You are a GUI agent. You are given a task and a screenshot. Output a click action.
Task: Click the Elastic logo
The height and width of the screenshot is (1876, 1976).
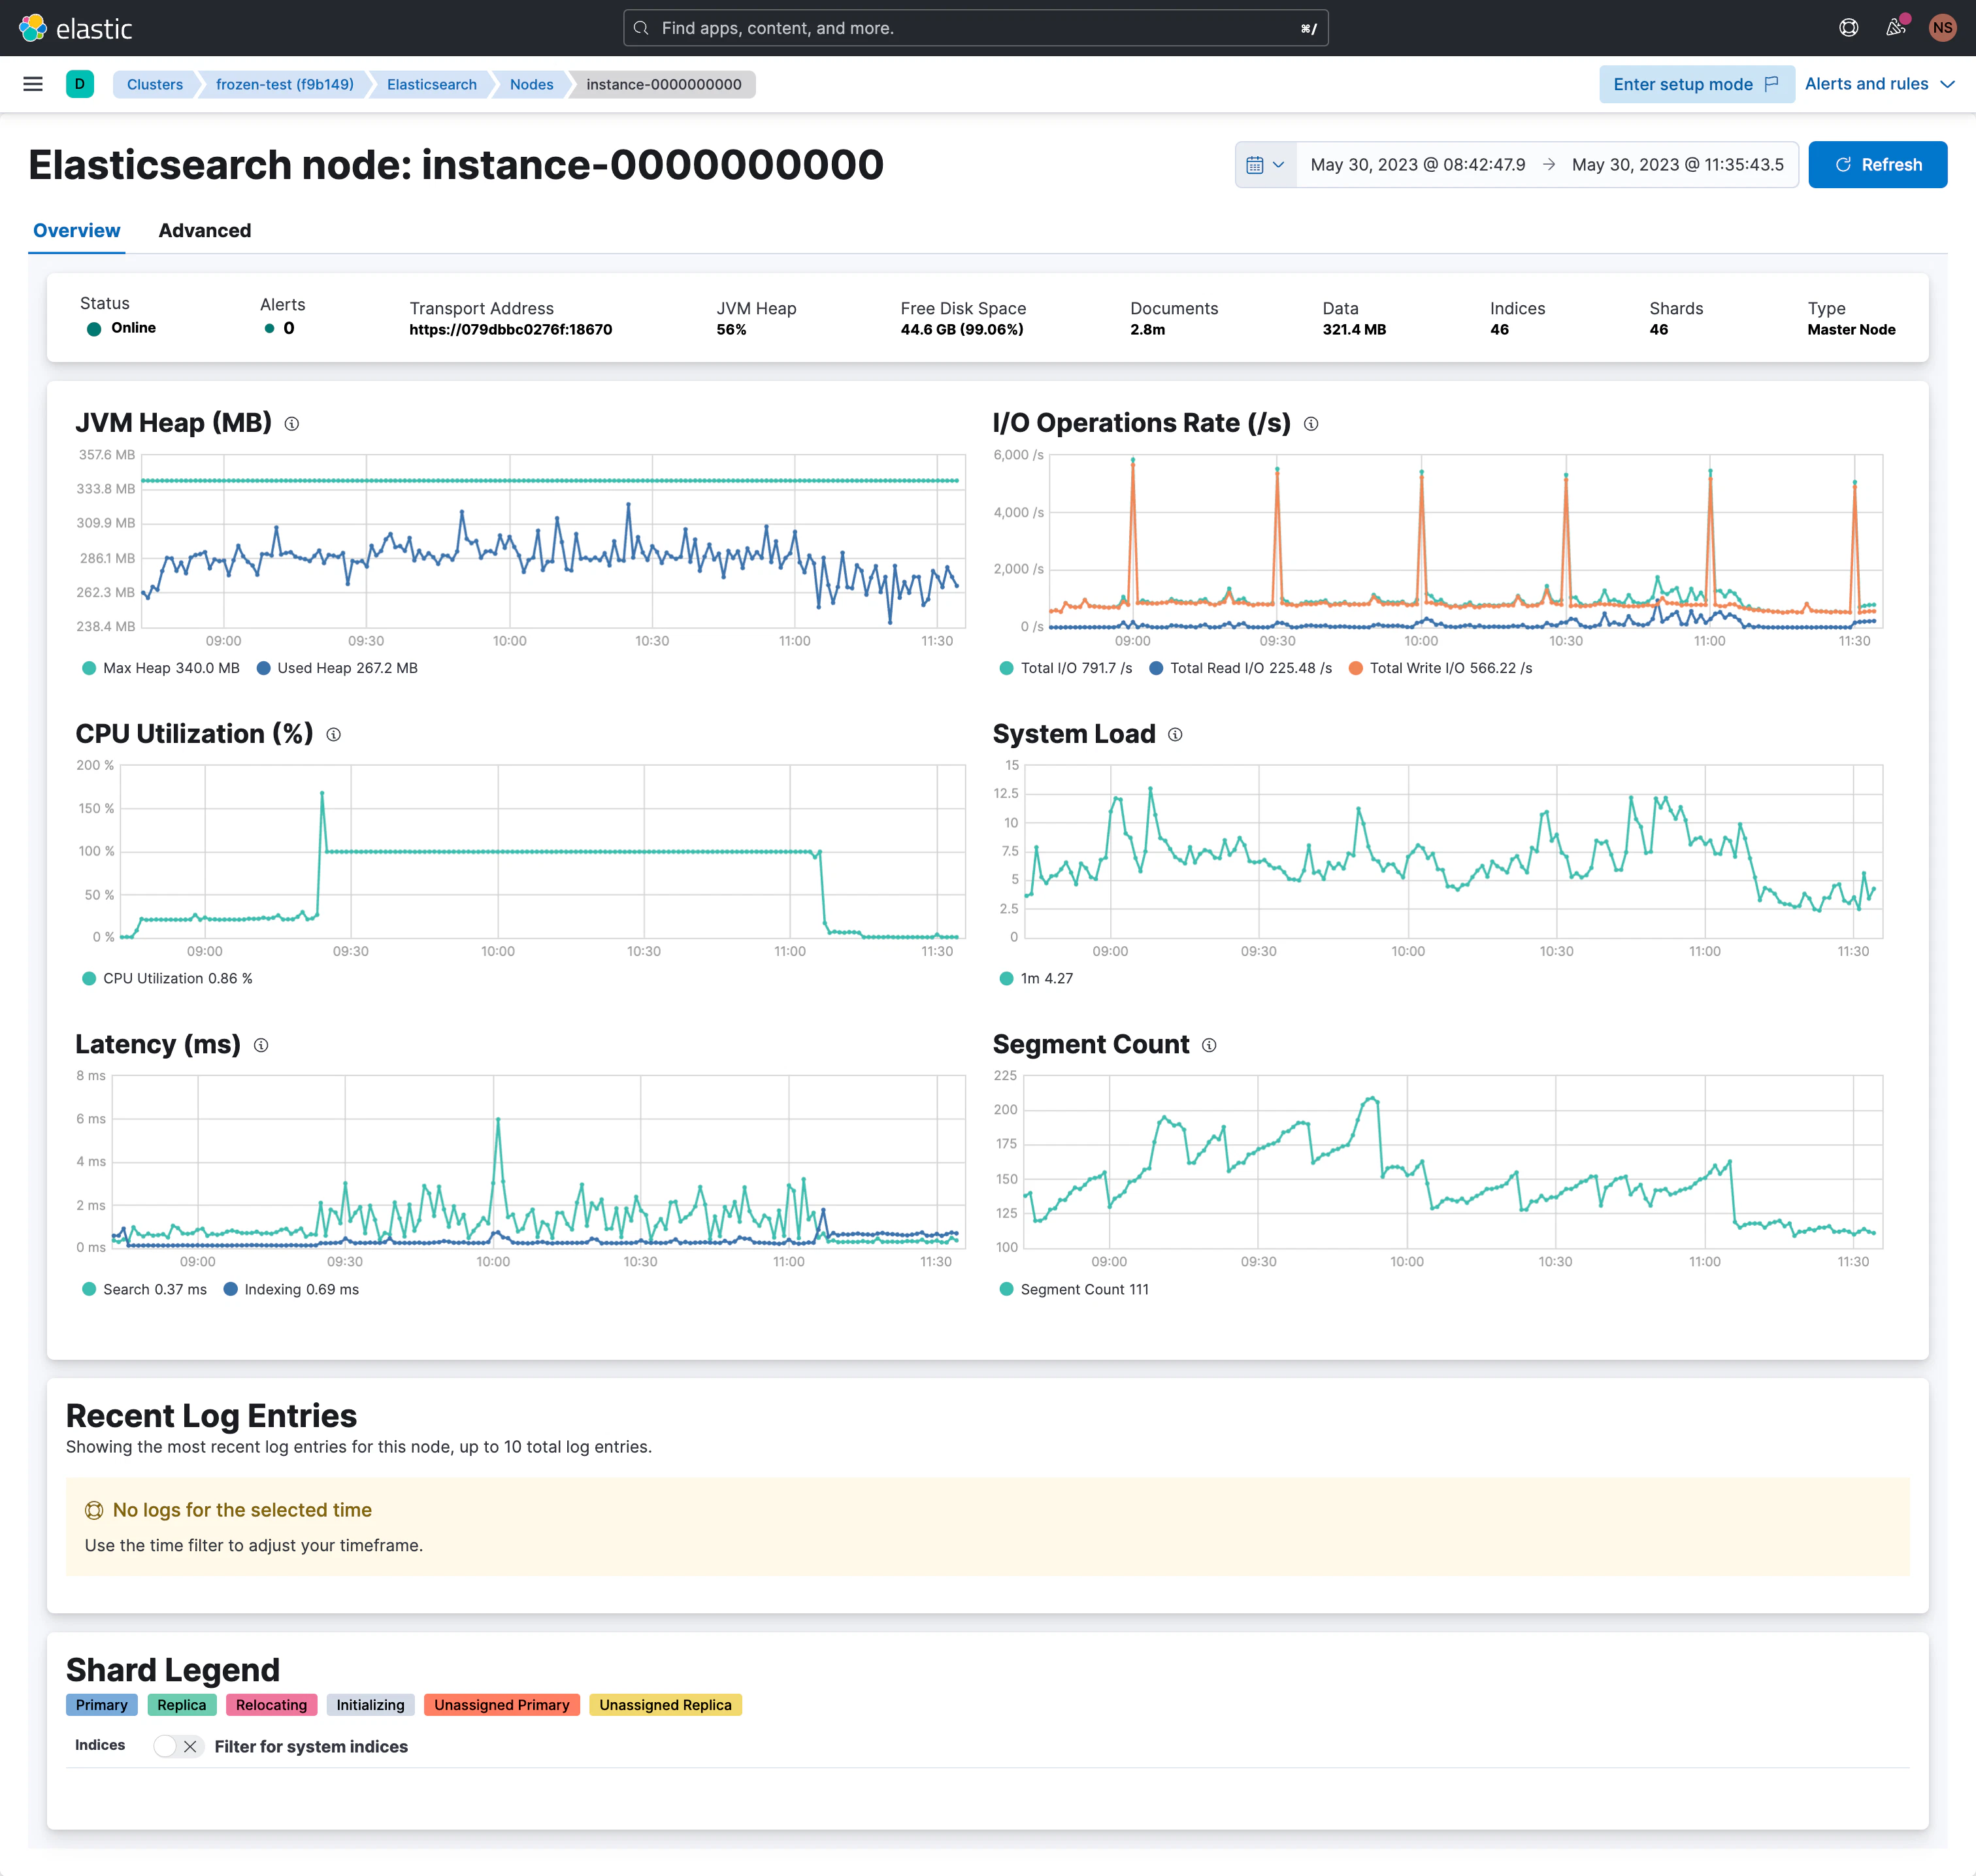click(76, 28)
